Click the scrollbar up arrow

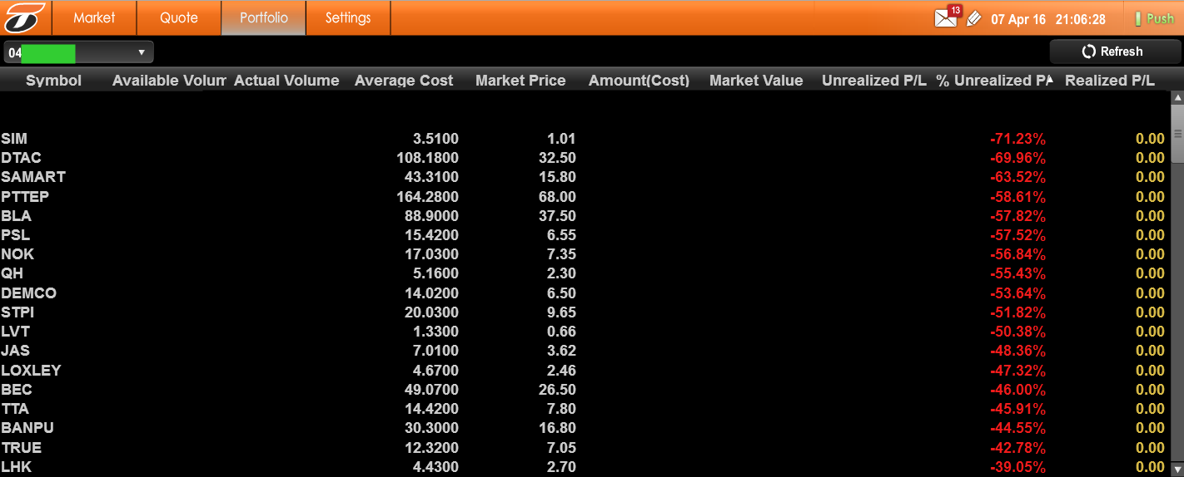point(1177,98)
